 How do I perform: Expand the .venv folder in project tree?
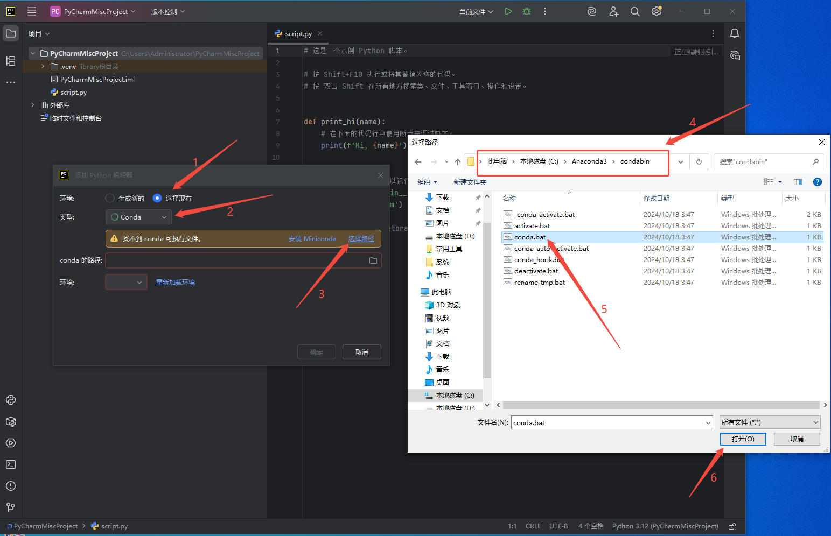pos(43,66)
